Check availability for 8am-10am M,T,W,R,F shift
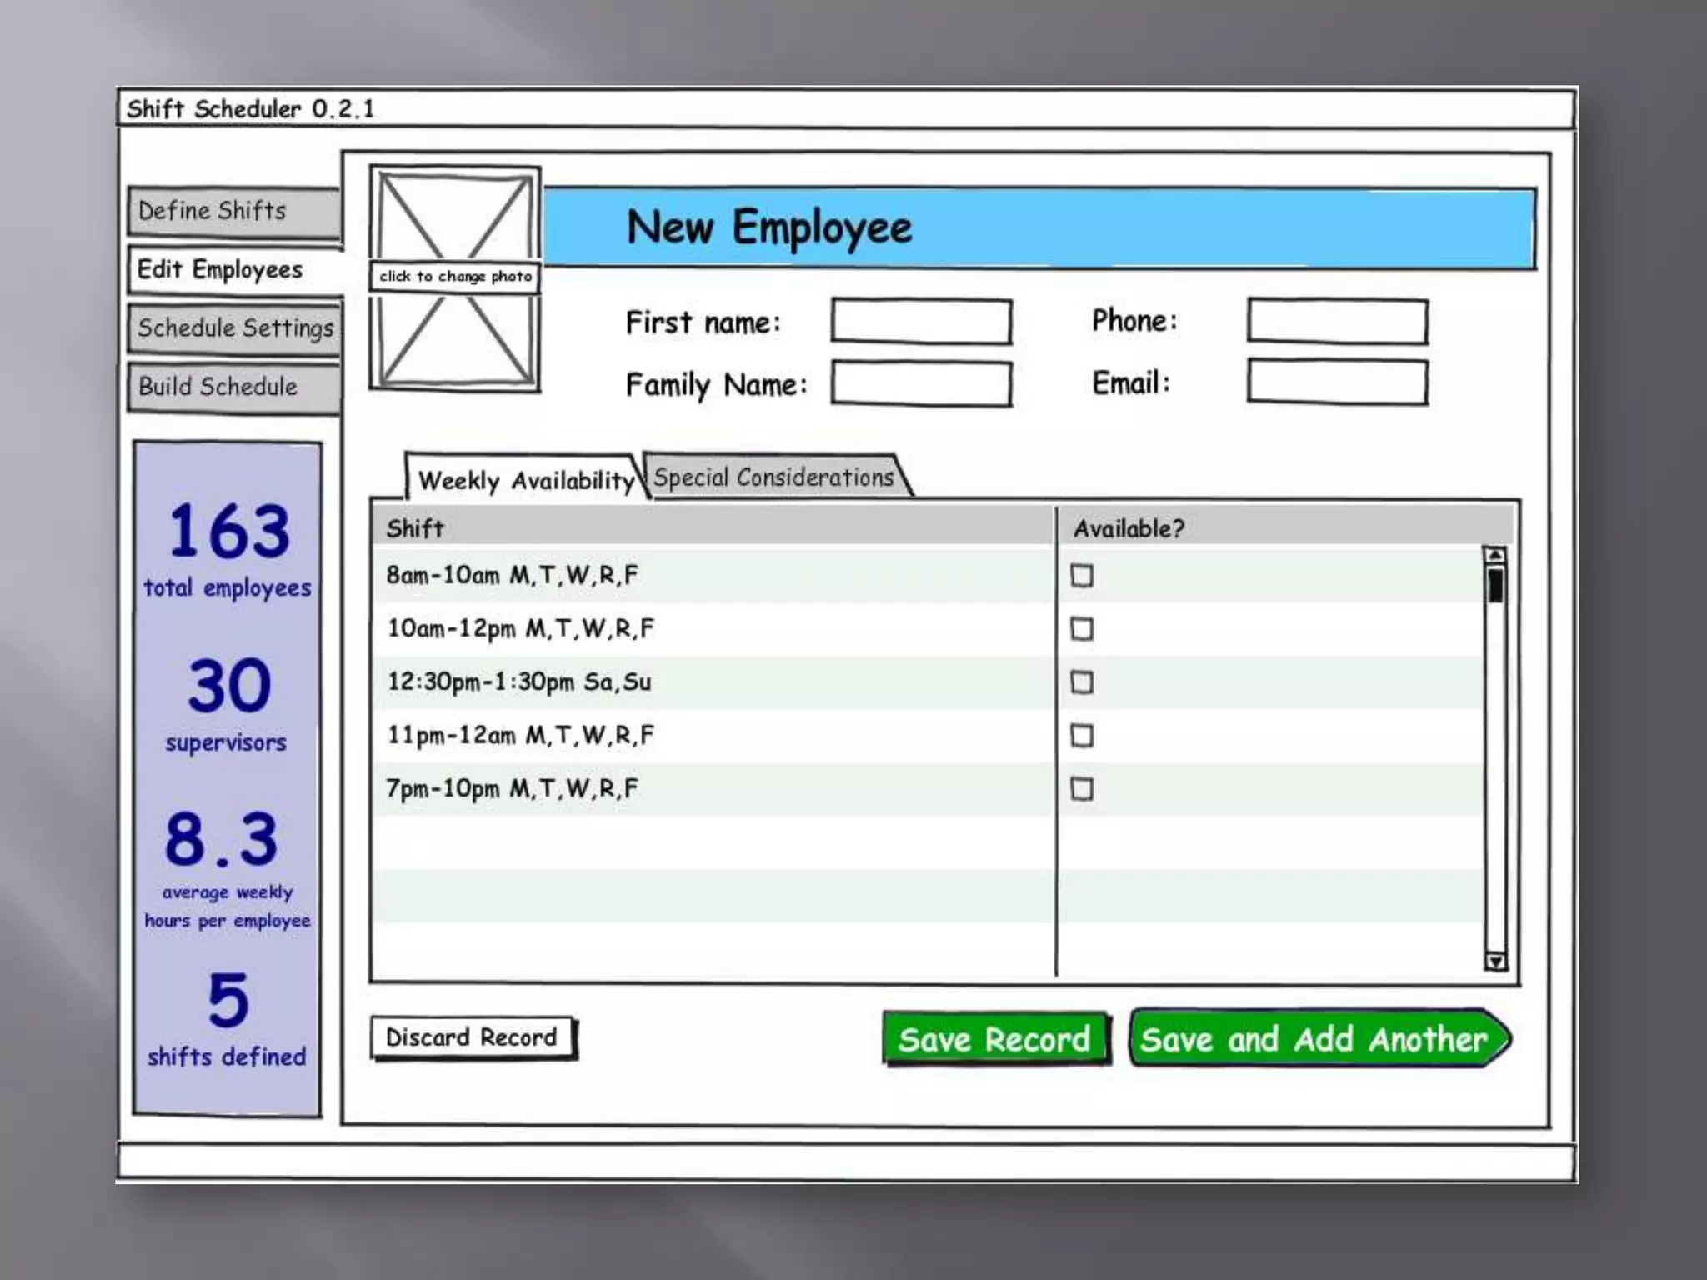The height and width of the screenshot is (1280, 1707). (1082, 576)
